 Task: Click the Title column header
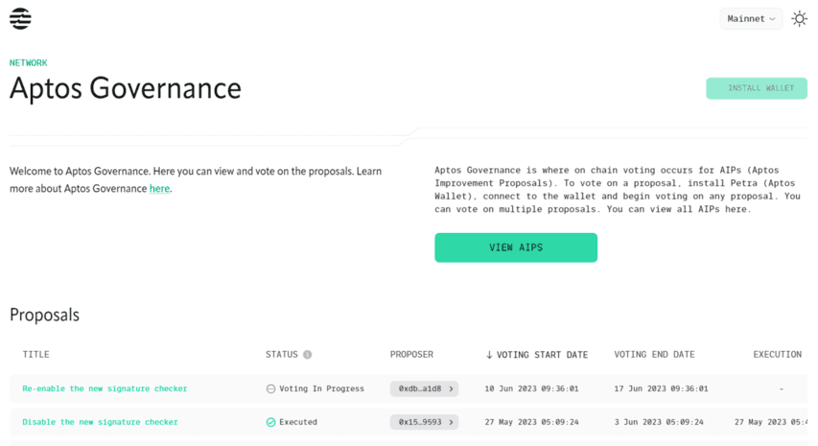36,355
